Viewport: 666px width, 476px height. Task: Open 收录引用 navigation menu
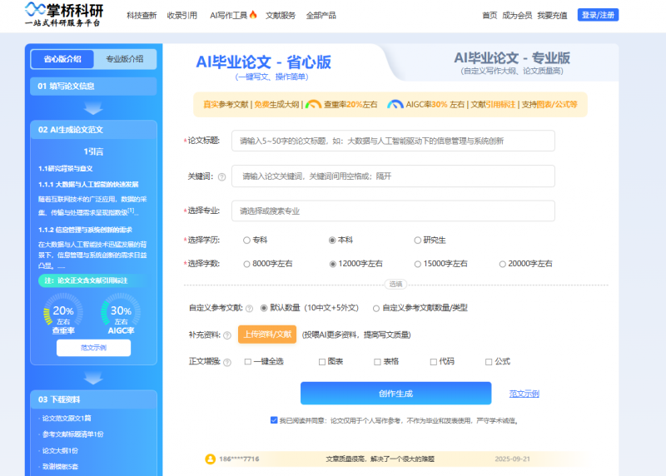(x=181, y=15)
